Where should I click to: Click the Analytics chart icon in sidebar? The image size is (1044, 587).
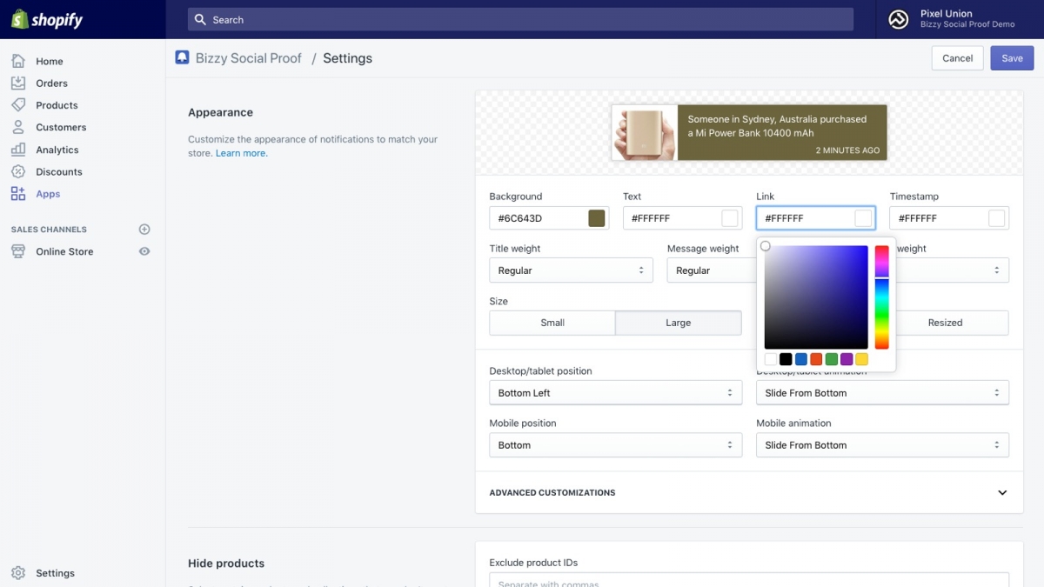(x=18, y=150)
